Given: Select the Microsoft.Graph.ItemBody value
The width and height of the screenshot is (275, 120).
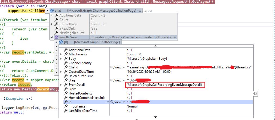Looking at the screenshot, I should (x=147, y=59).
